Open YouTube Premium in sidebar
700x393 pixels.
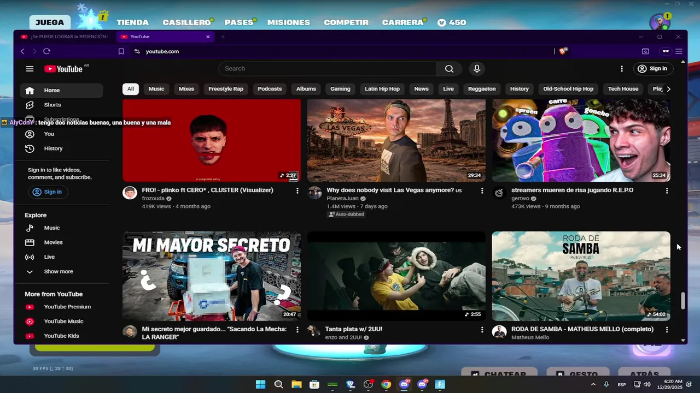[61, 307]
